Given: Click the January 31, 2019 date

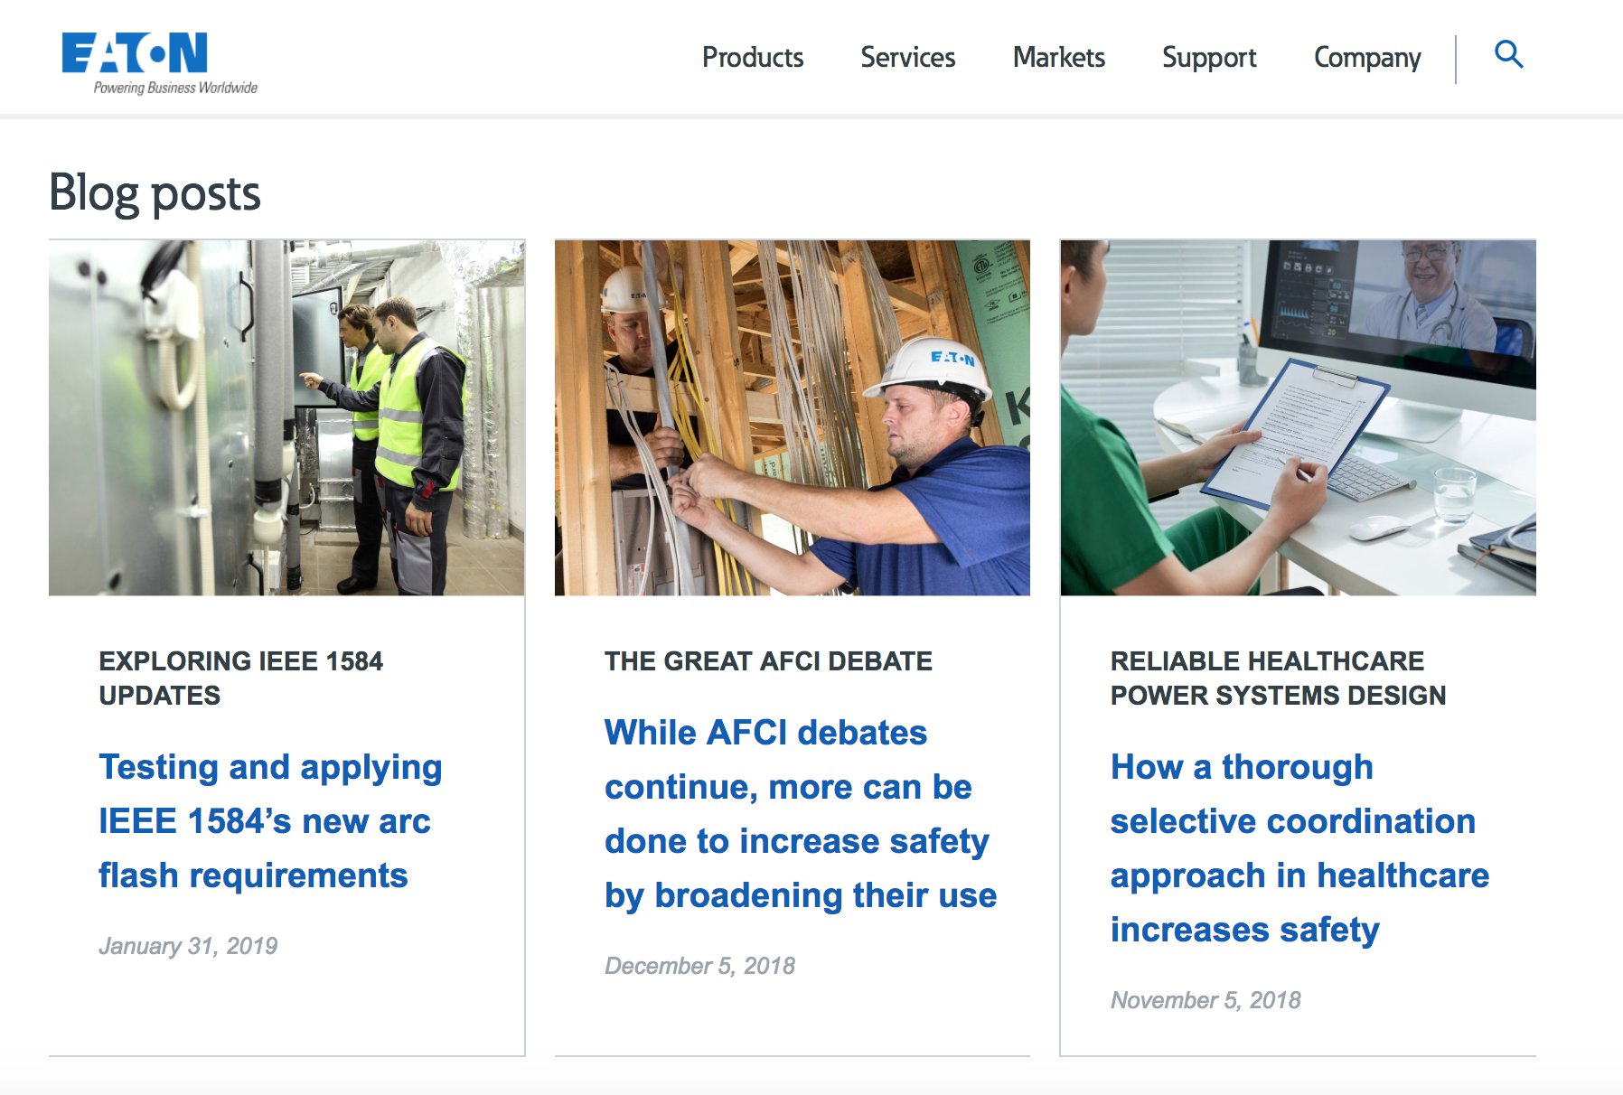Looking at the screenshot, I should coord(188,946).
